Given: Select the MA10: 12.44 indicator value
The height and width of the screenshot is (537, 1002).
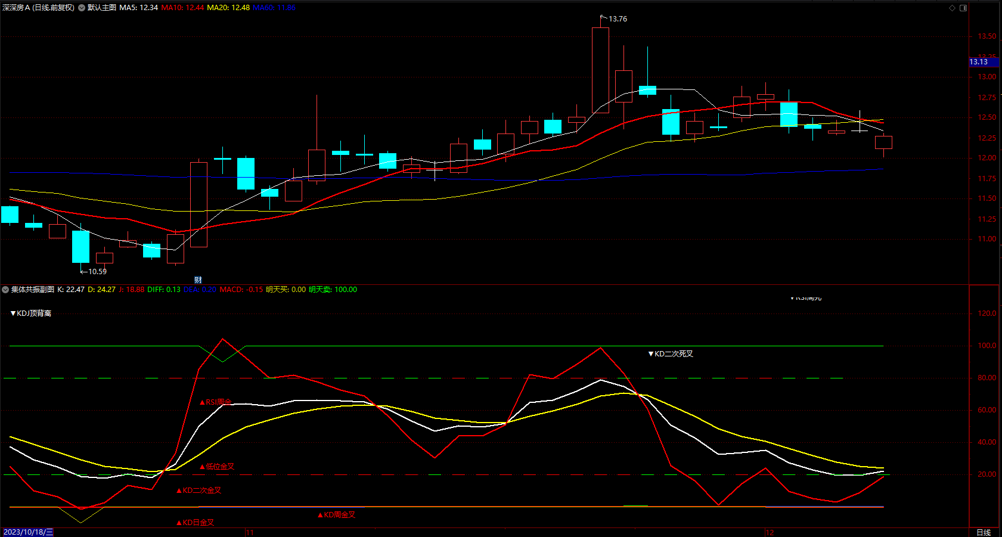Looking at the screenshot, I should tap(182, 8).
